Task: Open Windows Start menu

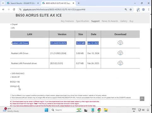Action: (46, 110)
